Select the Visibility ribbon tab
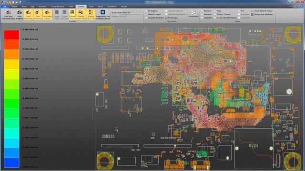This screenshot has height=171, width=305. pos(81,6)
